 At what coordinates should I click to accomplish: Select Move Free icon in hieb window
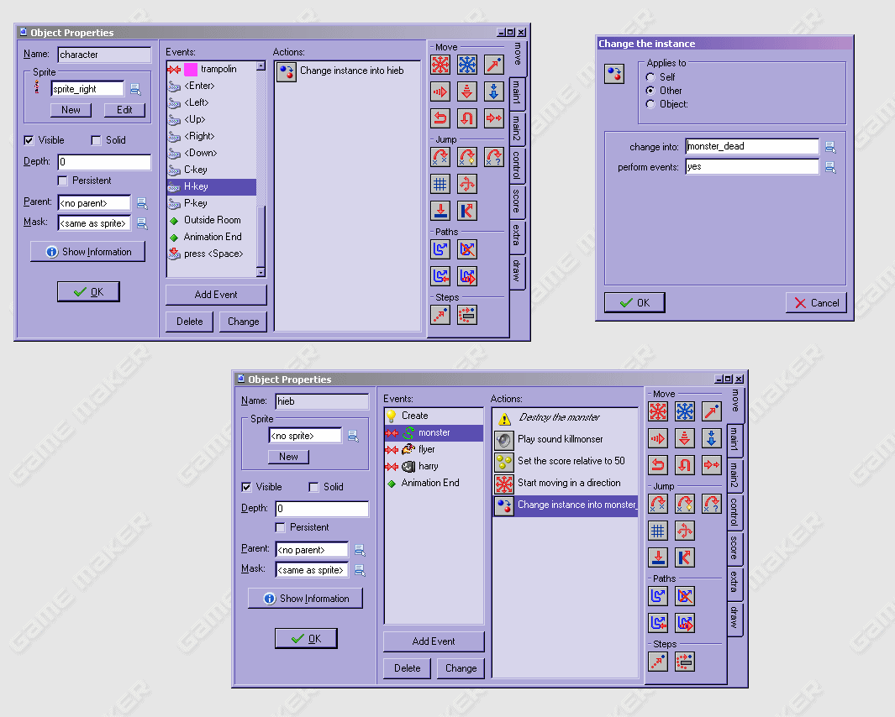[685, 411]
